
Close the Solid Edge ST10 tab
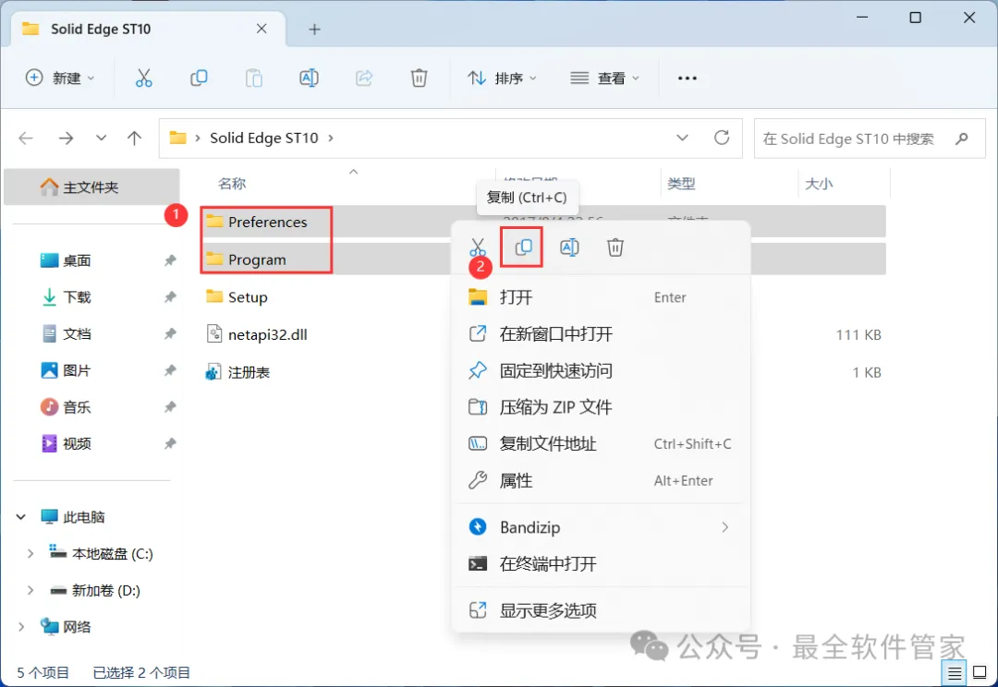point(262,29)
